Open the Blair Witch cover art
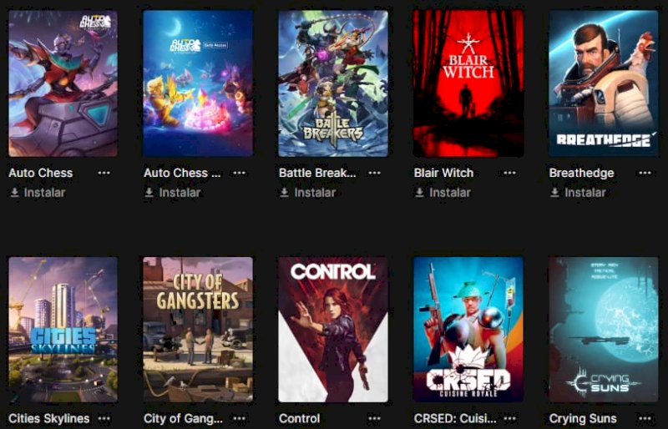The width and height of the screenshot is (668, 429). [x=468, y=83]
